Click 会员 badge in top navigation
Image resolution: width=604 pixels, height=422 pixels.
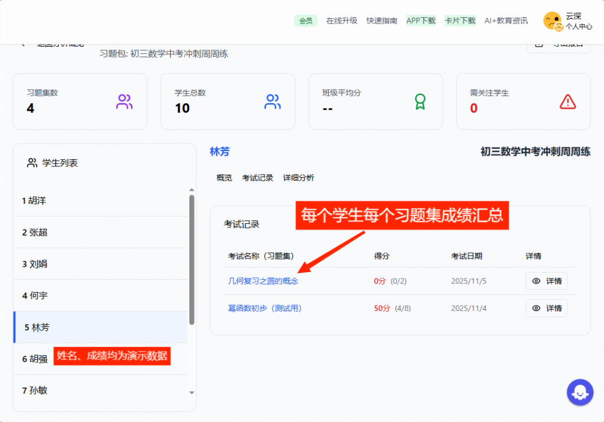point(306,21)
